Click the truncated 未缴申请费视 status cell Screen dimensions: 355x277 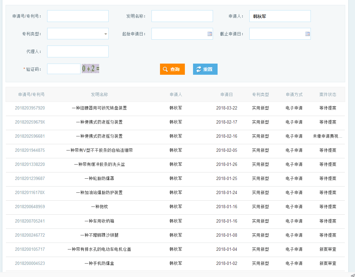[x=328, y=136]
